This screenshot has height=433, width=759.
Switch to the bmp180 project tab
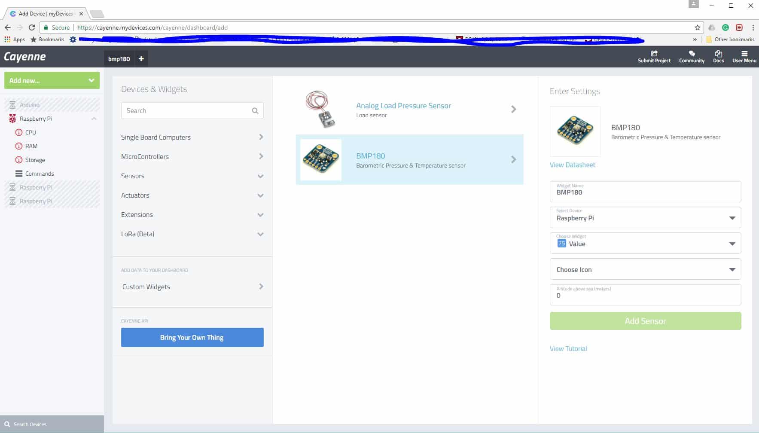(x=119, y=59)
